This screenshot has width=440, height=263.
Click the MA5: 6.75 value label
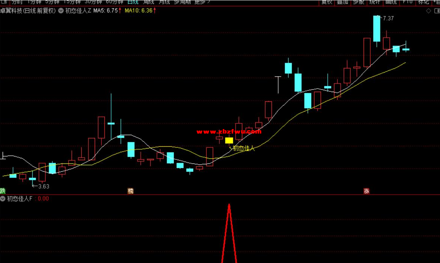tap(106, 10)
